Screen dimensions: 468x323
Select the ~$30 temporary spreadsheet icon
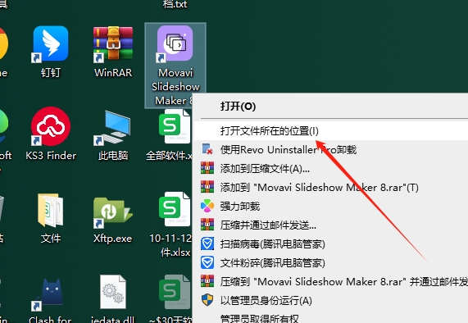point(175,292)
